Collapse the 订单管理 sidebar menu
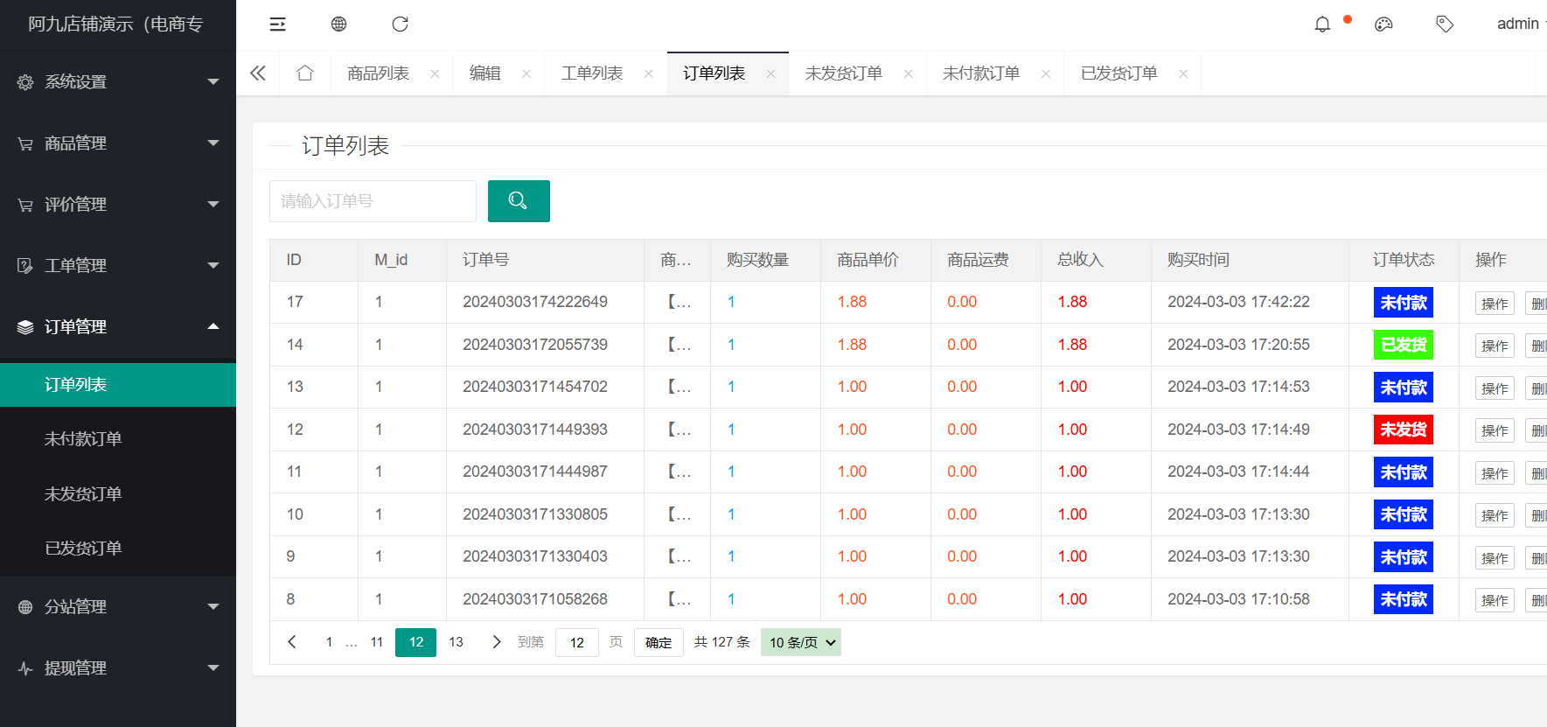 tap(118, 327)
